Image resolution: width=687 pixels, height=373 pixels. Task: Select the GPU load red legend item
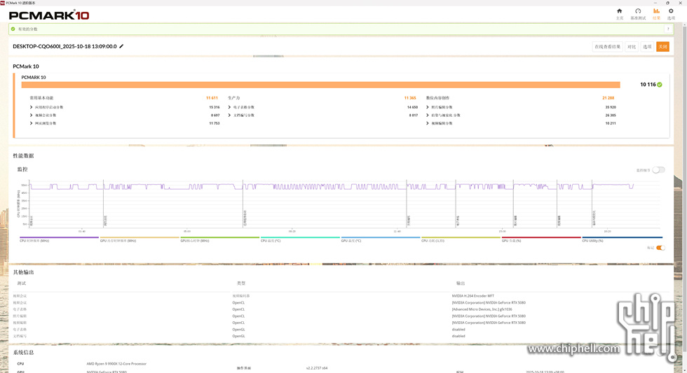[x=540, y=239]
